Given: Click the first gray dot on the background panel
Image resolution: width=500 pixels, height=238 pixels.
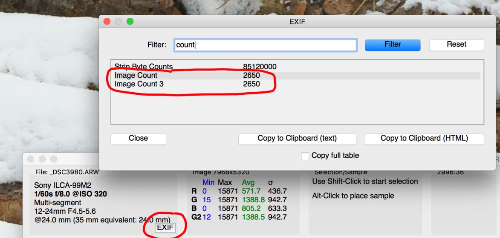Looking at the screenshot, I should coord(31,159).
